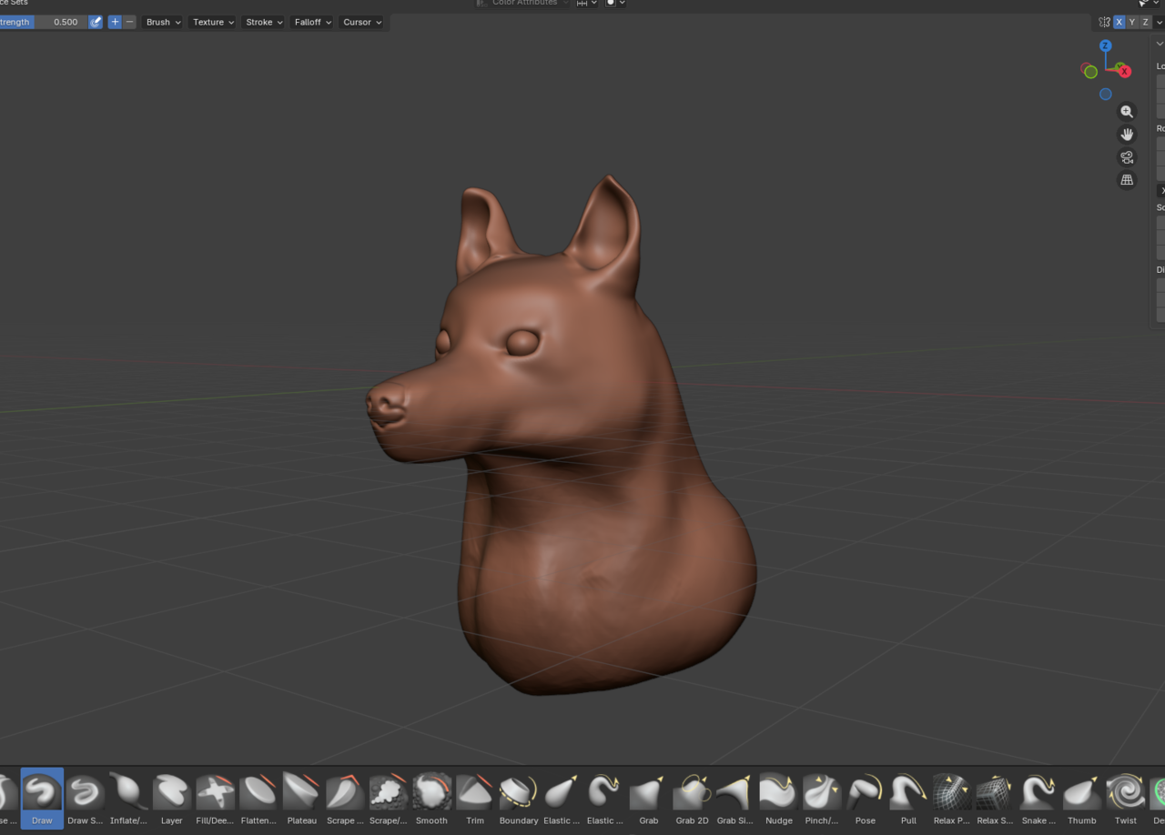This screenshot has height=835, width=1165.
Task: Open the Cursor menu
Action: (361, 22)
